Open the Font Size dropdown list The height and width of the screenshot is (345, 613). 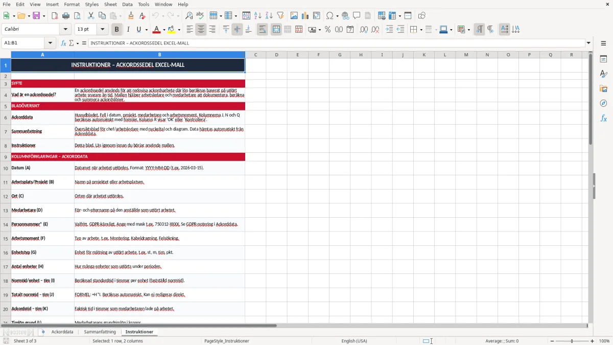pos(102,30)
